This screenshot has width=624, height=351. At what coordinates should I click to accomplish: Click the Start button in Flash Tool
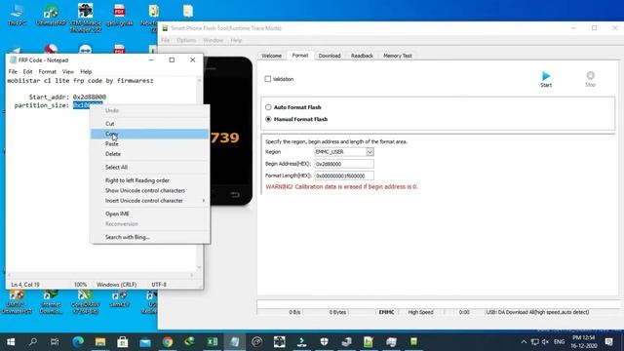546,79
